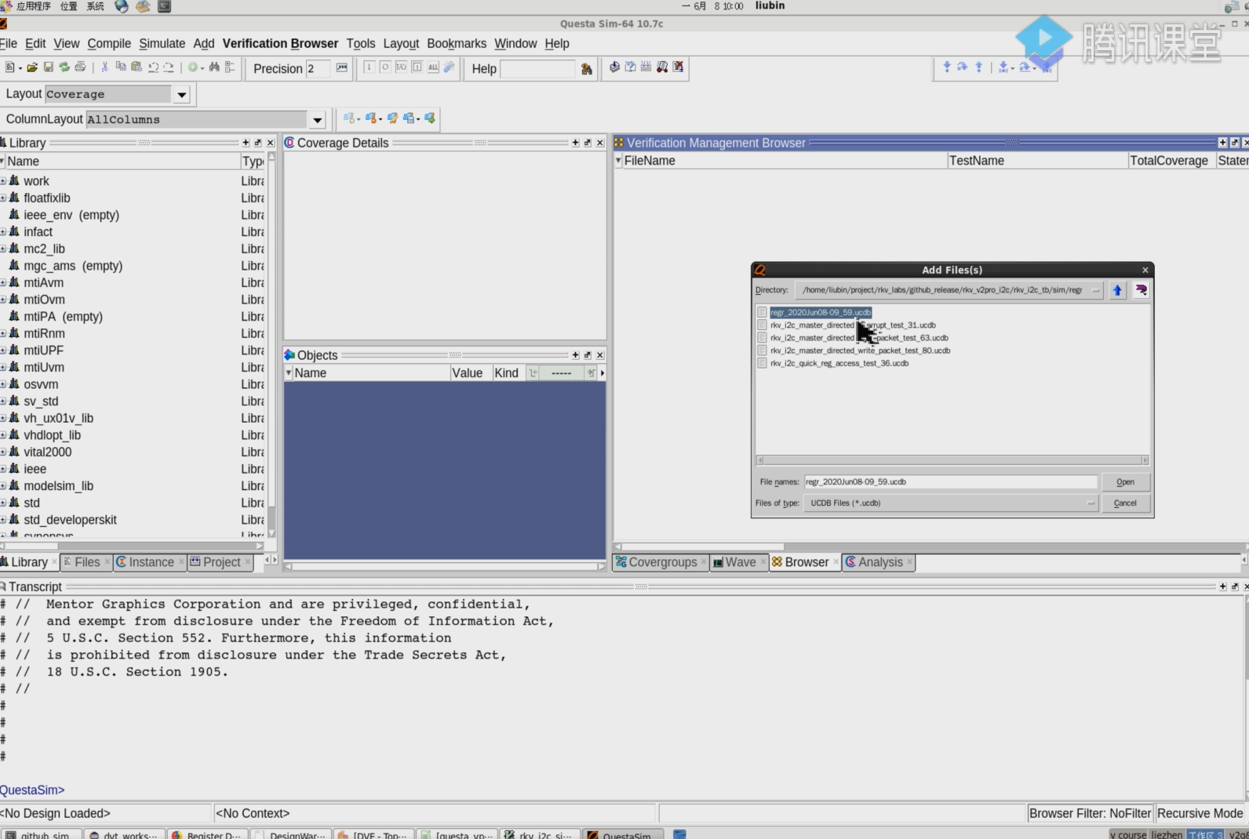Zoom the Objects panel with its plus icon

(575, 355)
